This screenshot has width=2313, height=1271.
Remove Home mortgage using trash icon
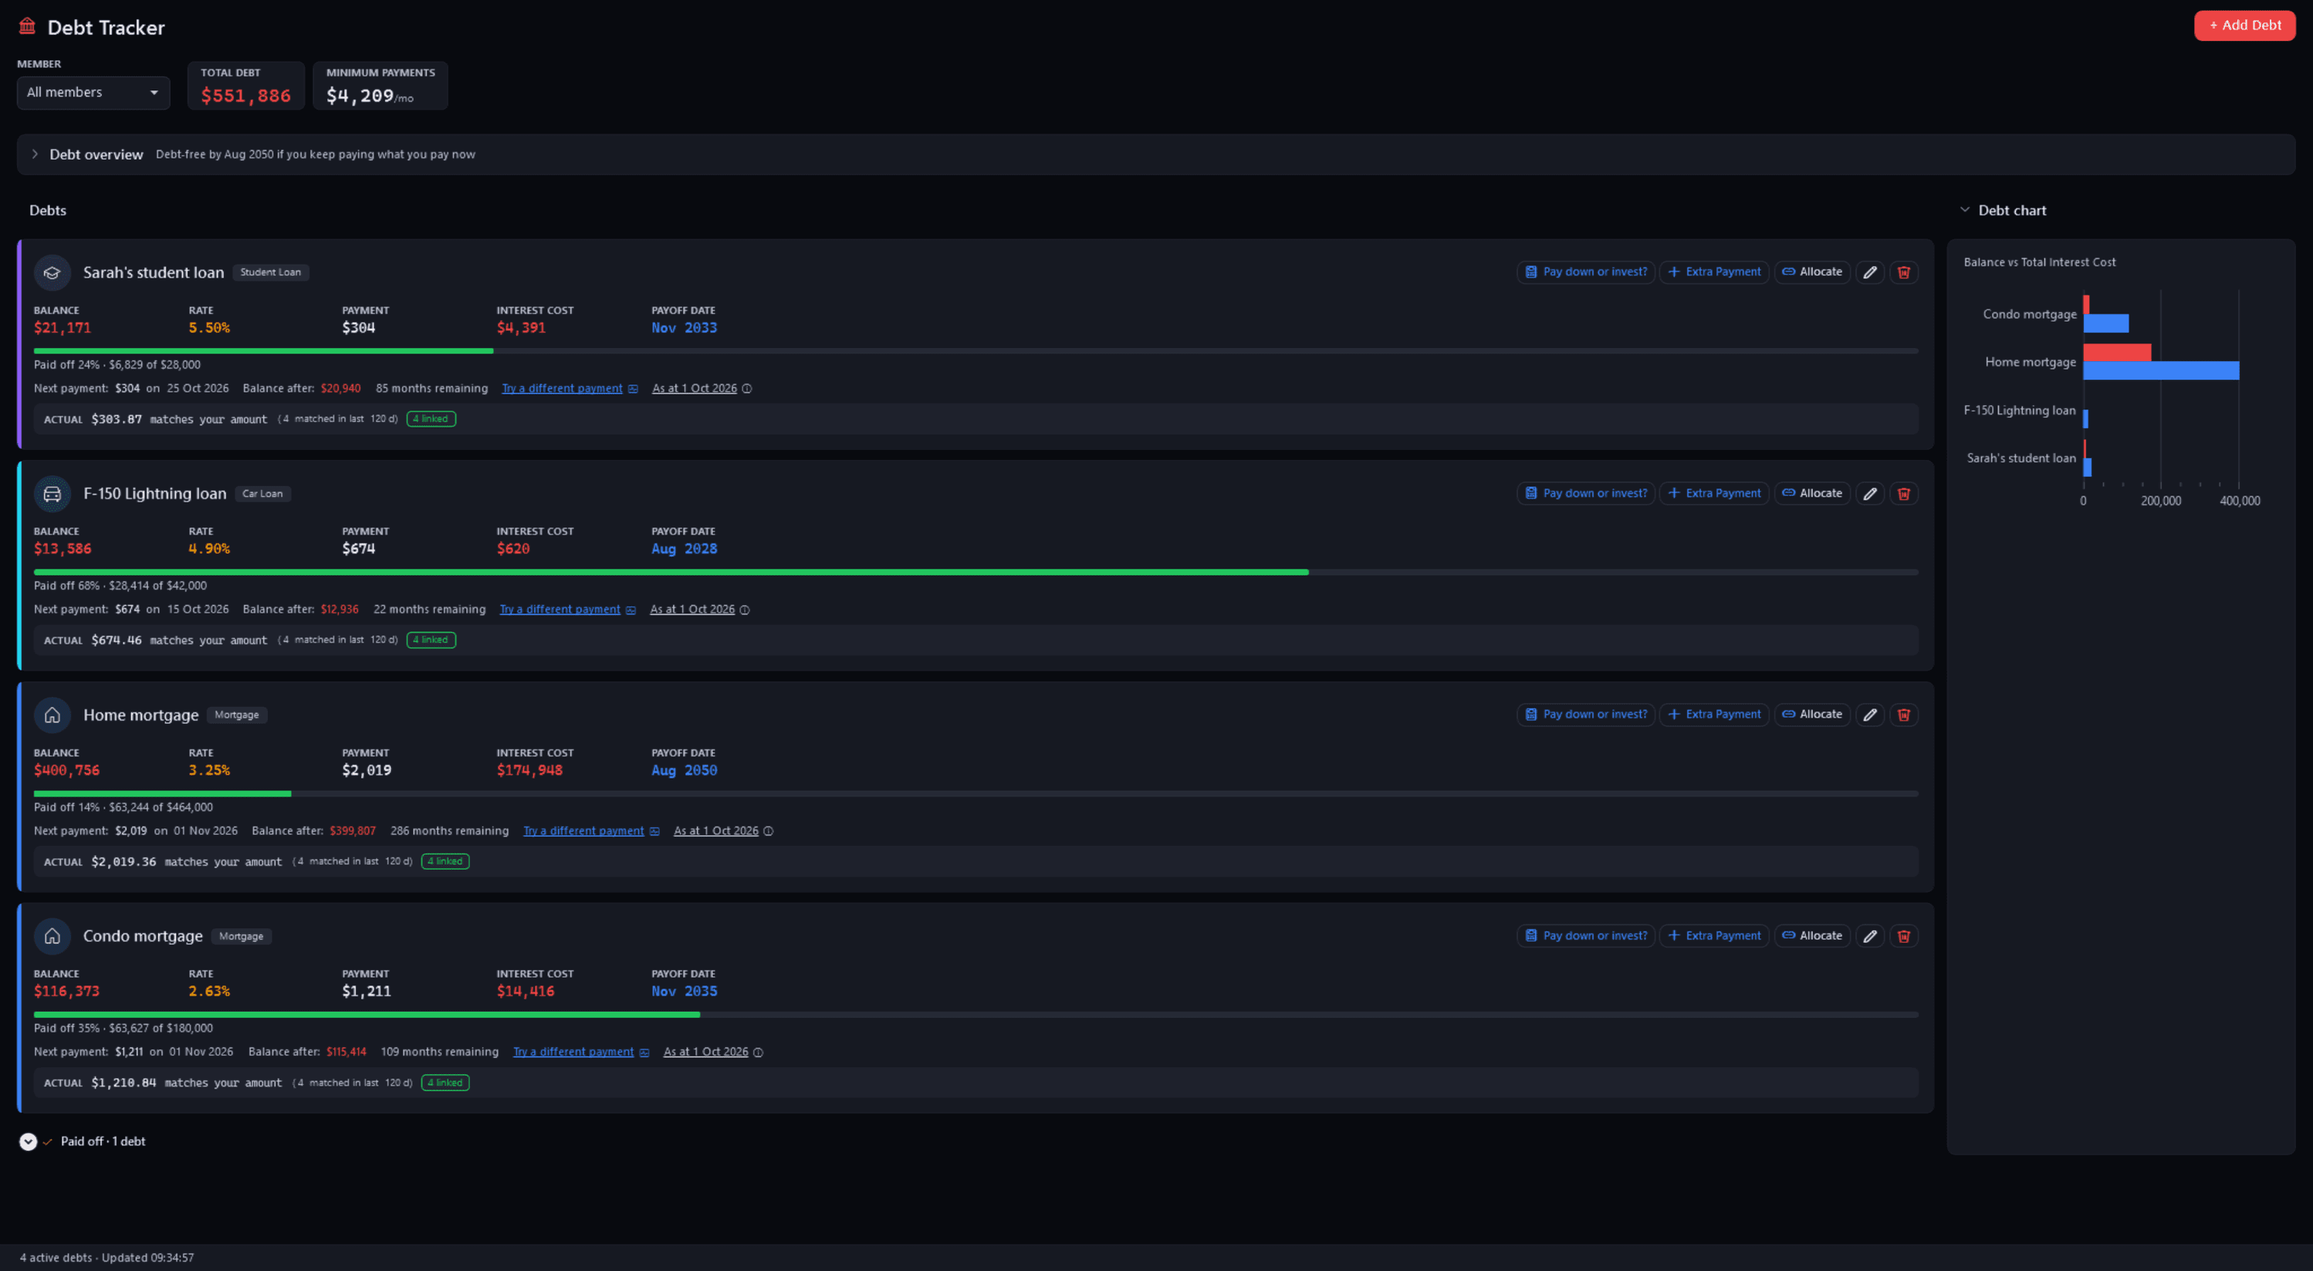[1903, 715]
